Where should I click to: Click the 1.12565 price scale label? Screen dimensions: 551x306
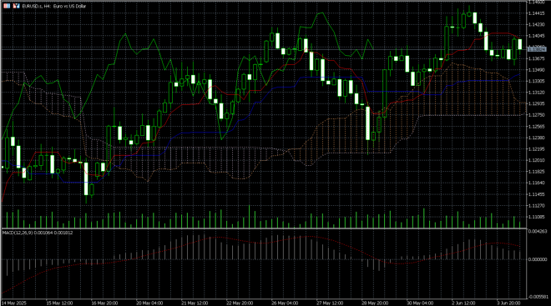click(x=536, y=127)
